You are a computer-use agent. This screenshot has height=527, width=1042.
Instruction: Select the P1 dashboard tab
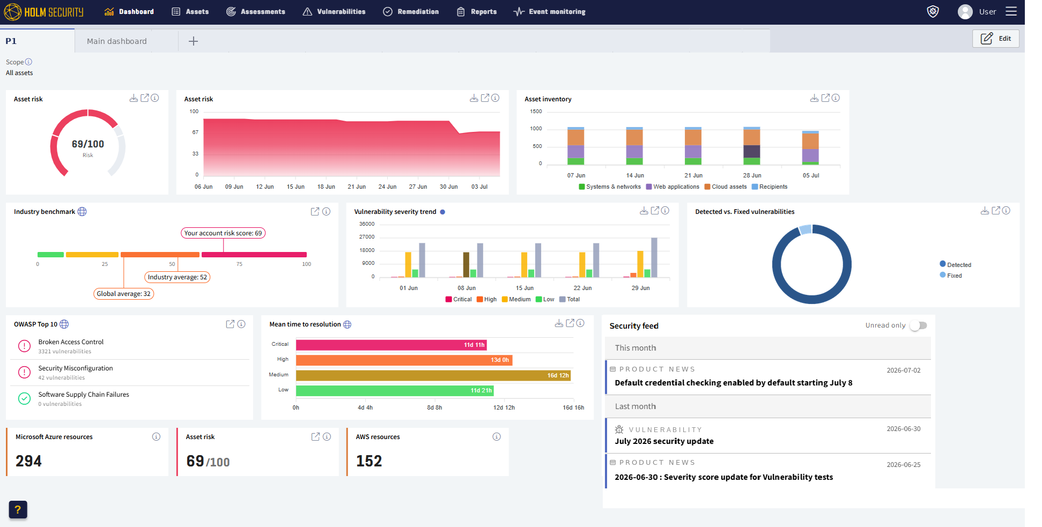click(x=37, y=41)
